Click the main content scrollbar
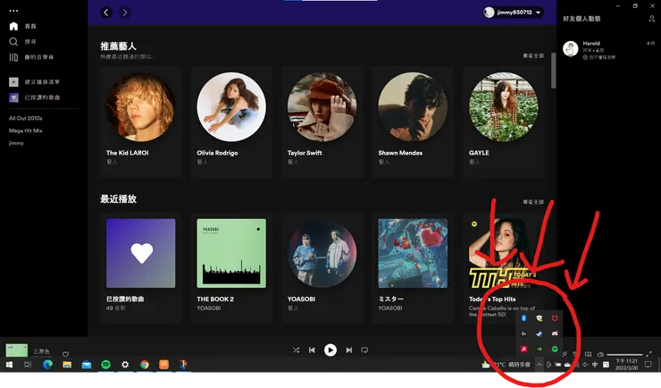The height and width of the screenshot is (388, 661). [x=553, y=71]
